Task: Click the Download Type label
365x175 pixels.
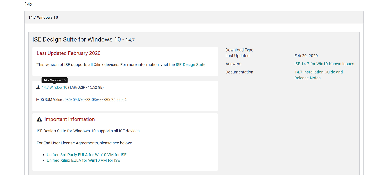Action: 239,50
